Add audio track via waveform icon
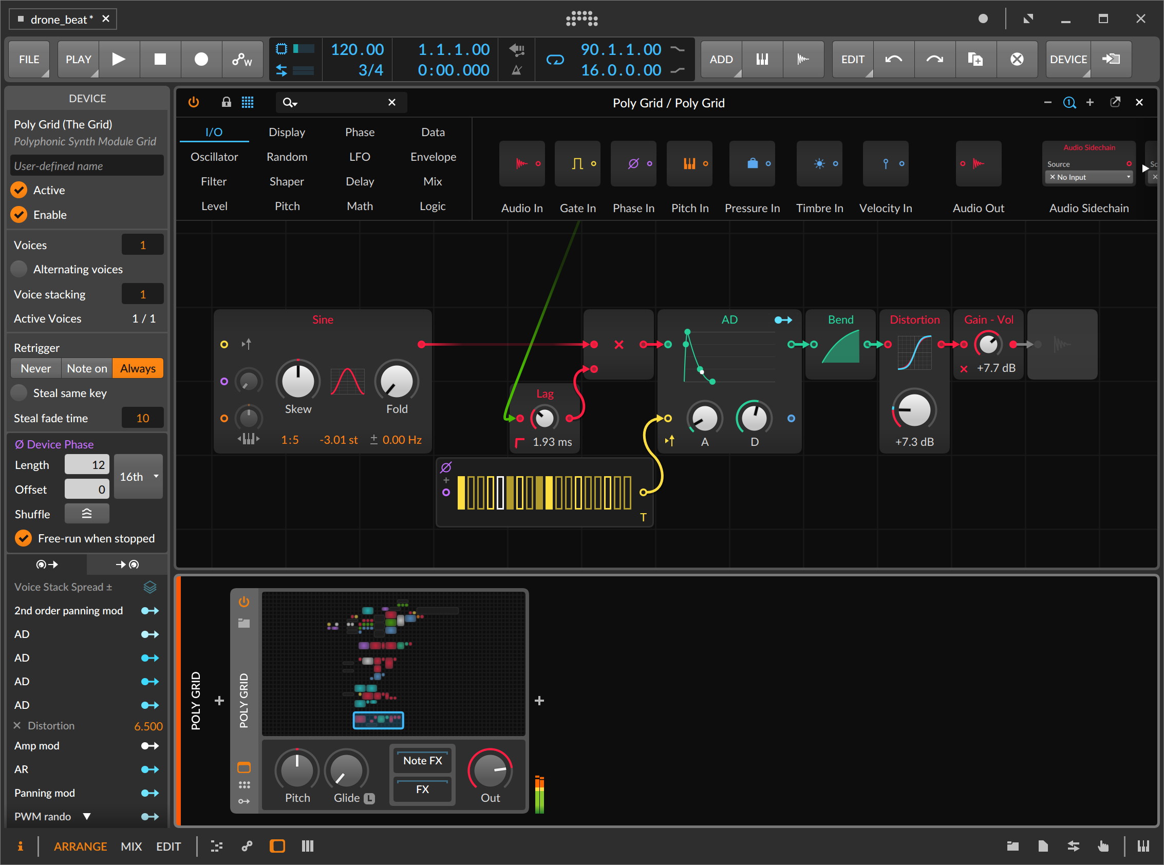The height and width of the screenshot is (865, 1164). [803, 59]
